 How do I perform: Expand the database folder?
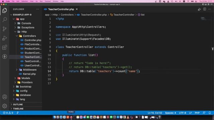coord(26,95)
